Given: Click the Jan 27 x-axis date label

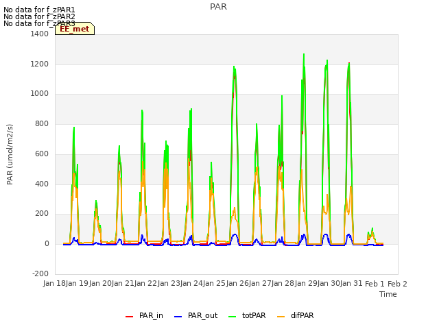Looking at the screenshot, I should [260, 284].
